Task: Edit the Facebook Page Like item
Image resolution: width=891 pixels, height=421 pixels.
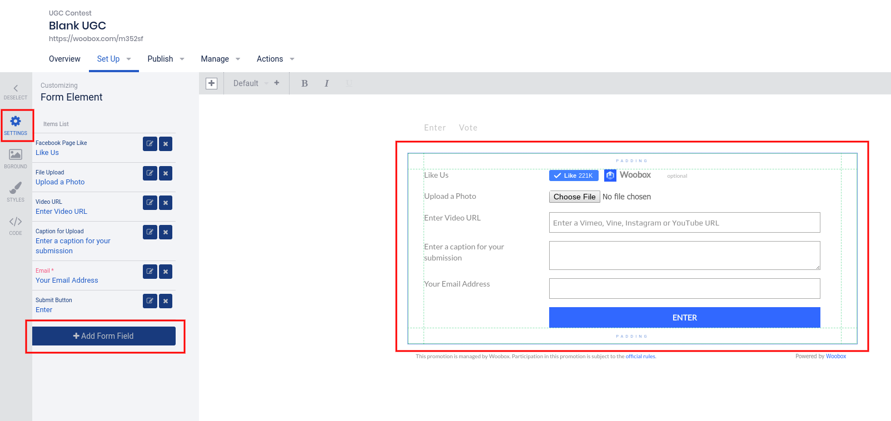Action: pyautogui.click(x=150, y=144)
